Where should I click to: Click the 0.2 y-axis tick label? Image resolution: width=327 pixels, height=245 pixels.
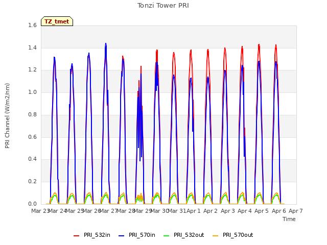point(32,182)
